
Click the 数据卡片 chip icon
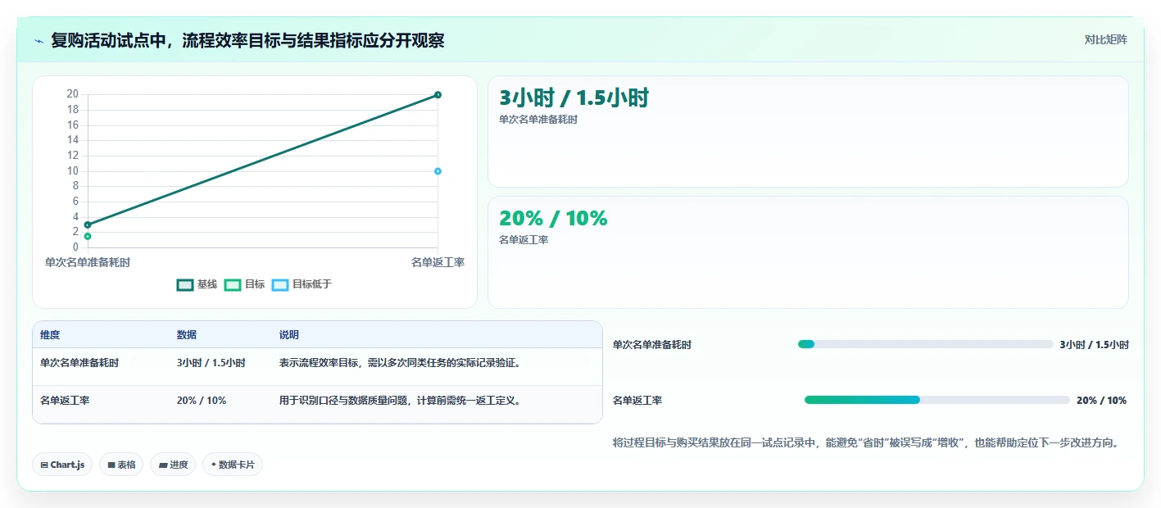pyautogui.click(x=213, y=465)
